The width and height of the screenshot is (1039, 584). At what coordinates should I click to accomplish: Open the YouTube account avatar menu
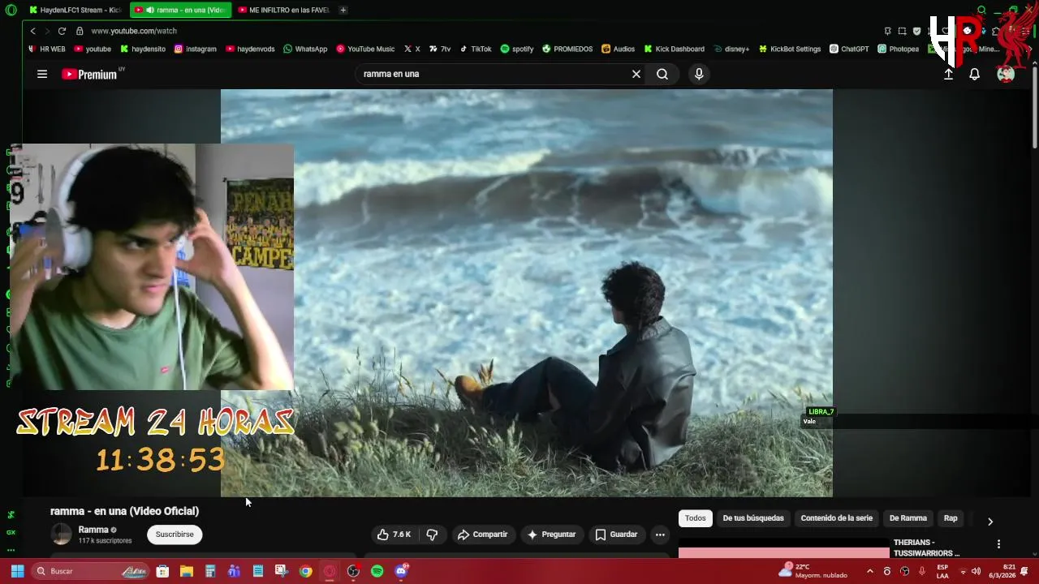[x=1006, y=74]
